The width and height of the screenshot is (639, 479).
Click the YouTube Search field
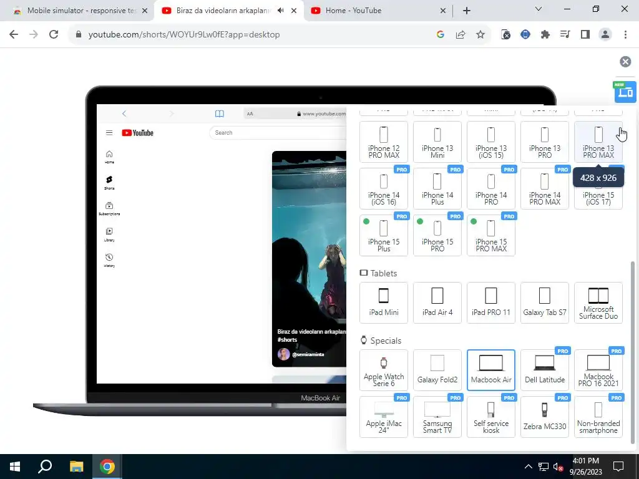[x=278, y=133]
